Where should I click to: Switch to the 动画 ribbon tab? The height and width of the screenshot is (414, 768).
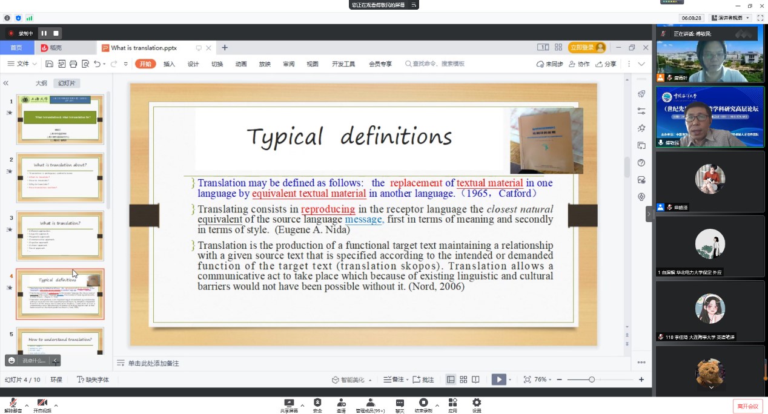[241, 64]
